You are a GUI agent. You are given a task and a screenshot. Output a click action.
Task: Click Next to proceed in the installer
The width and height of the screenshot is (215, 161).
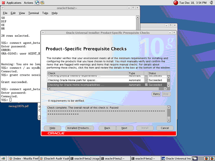124,128
